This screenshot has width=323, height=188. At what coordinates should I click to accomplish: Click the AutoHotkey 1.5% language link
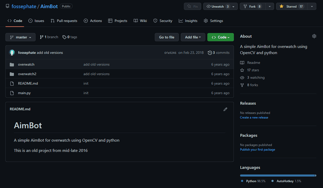pos(286,181)
